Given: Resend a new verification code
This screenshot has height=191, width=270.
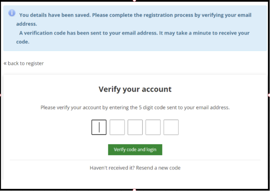Looking at the screenshot, I should pyautogui.click(x=158, y=168).
